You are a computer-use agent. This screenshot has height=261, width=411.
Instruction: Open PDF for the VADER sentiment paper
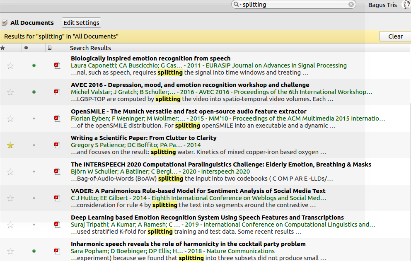57,199
